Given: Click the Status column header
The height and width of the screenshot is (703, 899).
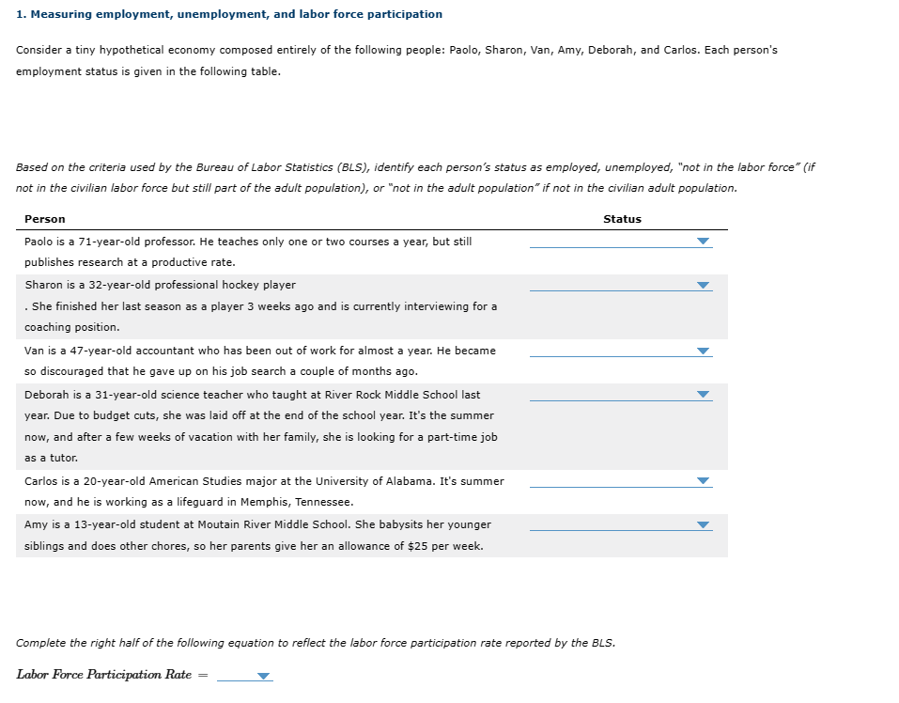Looking at the screenshot, I should pyautogui.click(x=623, y=219).
